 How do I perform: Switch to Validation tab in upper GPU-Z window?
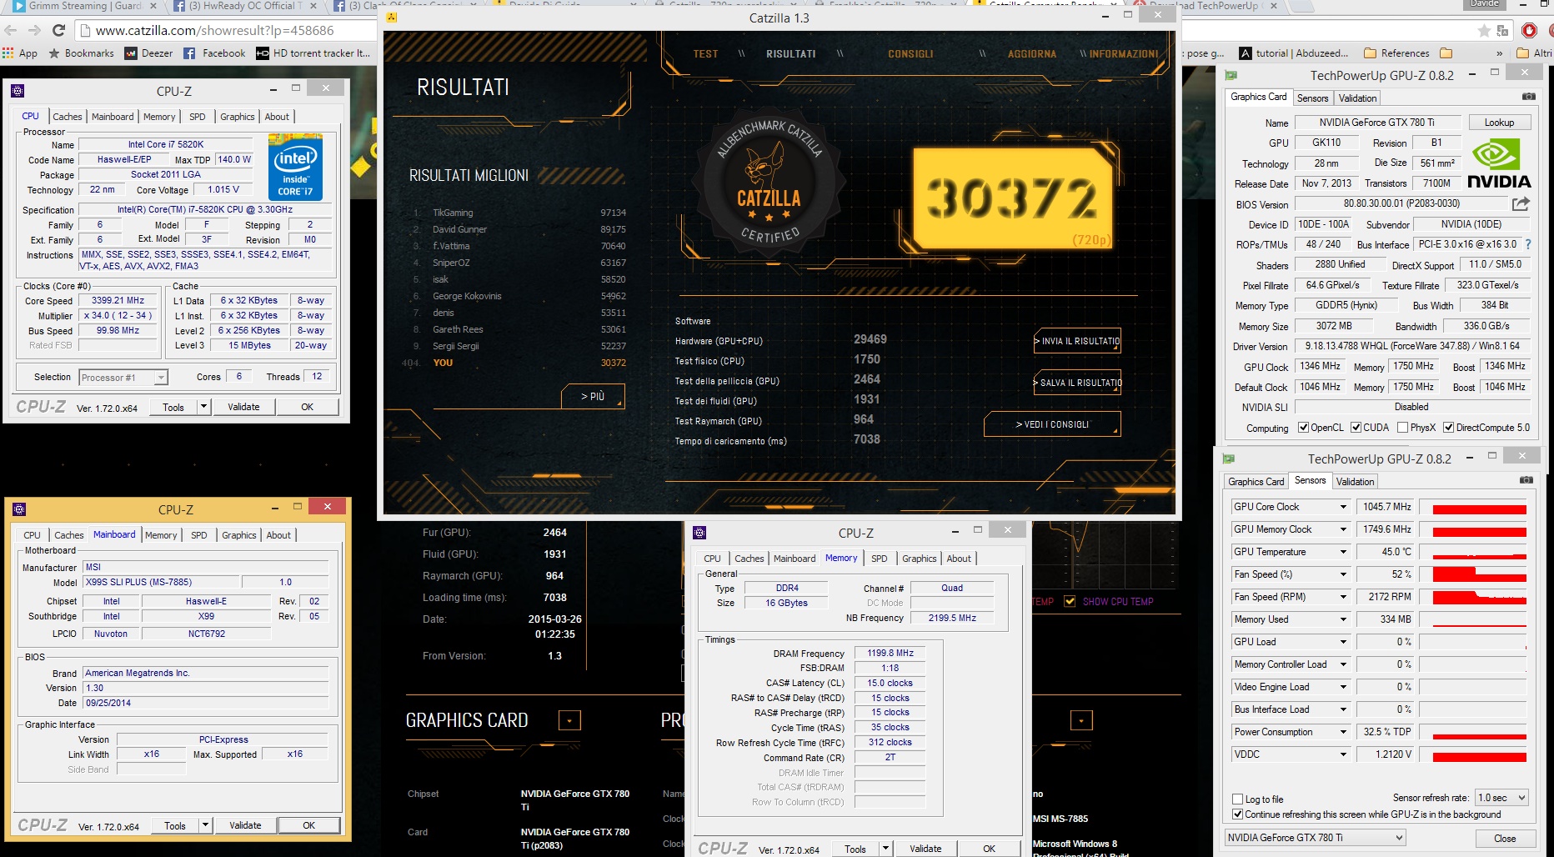pos(1358,98)
